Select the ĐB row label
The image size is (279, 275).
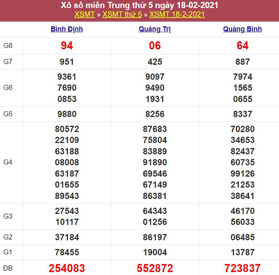8,268
